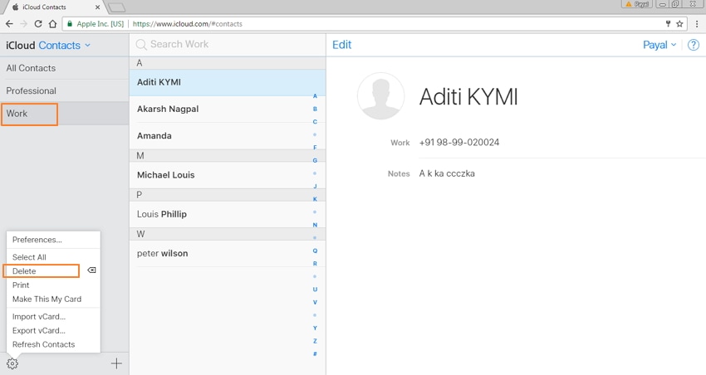
Task: Jump to the # section in the index
Action: point(315,354)
